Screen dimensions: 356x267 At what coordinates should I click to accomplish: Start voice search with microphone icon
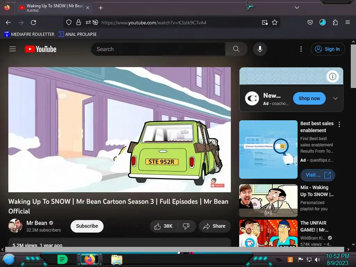pos(260,49)
